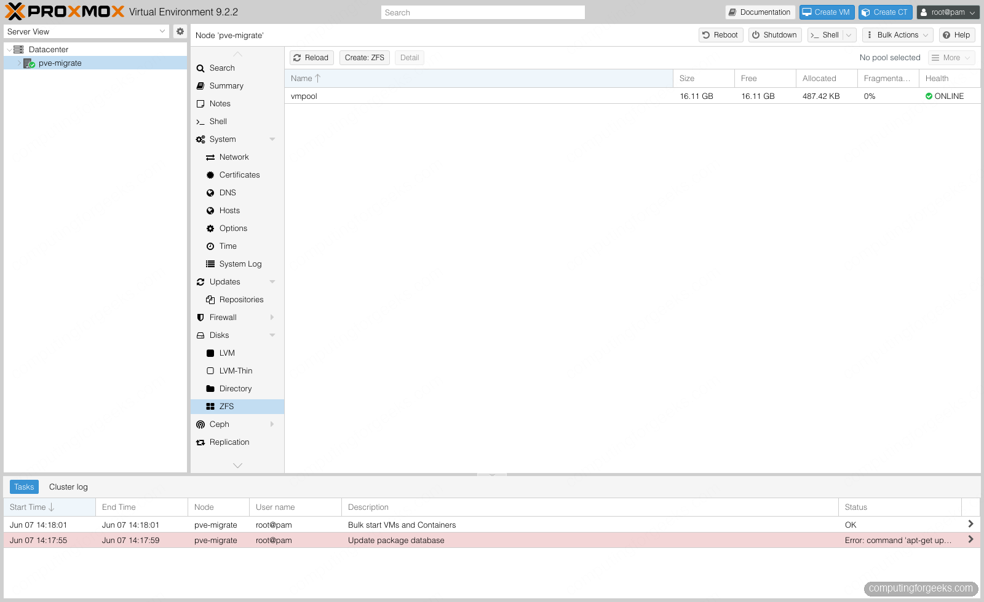This screenshot has width=984, height=602.
Task: Open the Server View settings gear
Action: pyautogui.click(x=180, y=31)
